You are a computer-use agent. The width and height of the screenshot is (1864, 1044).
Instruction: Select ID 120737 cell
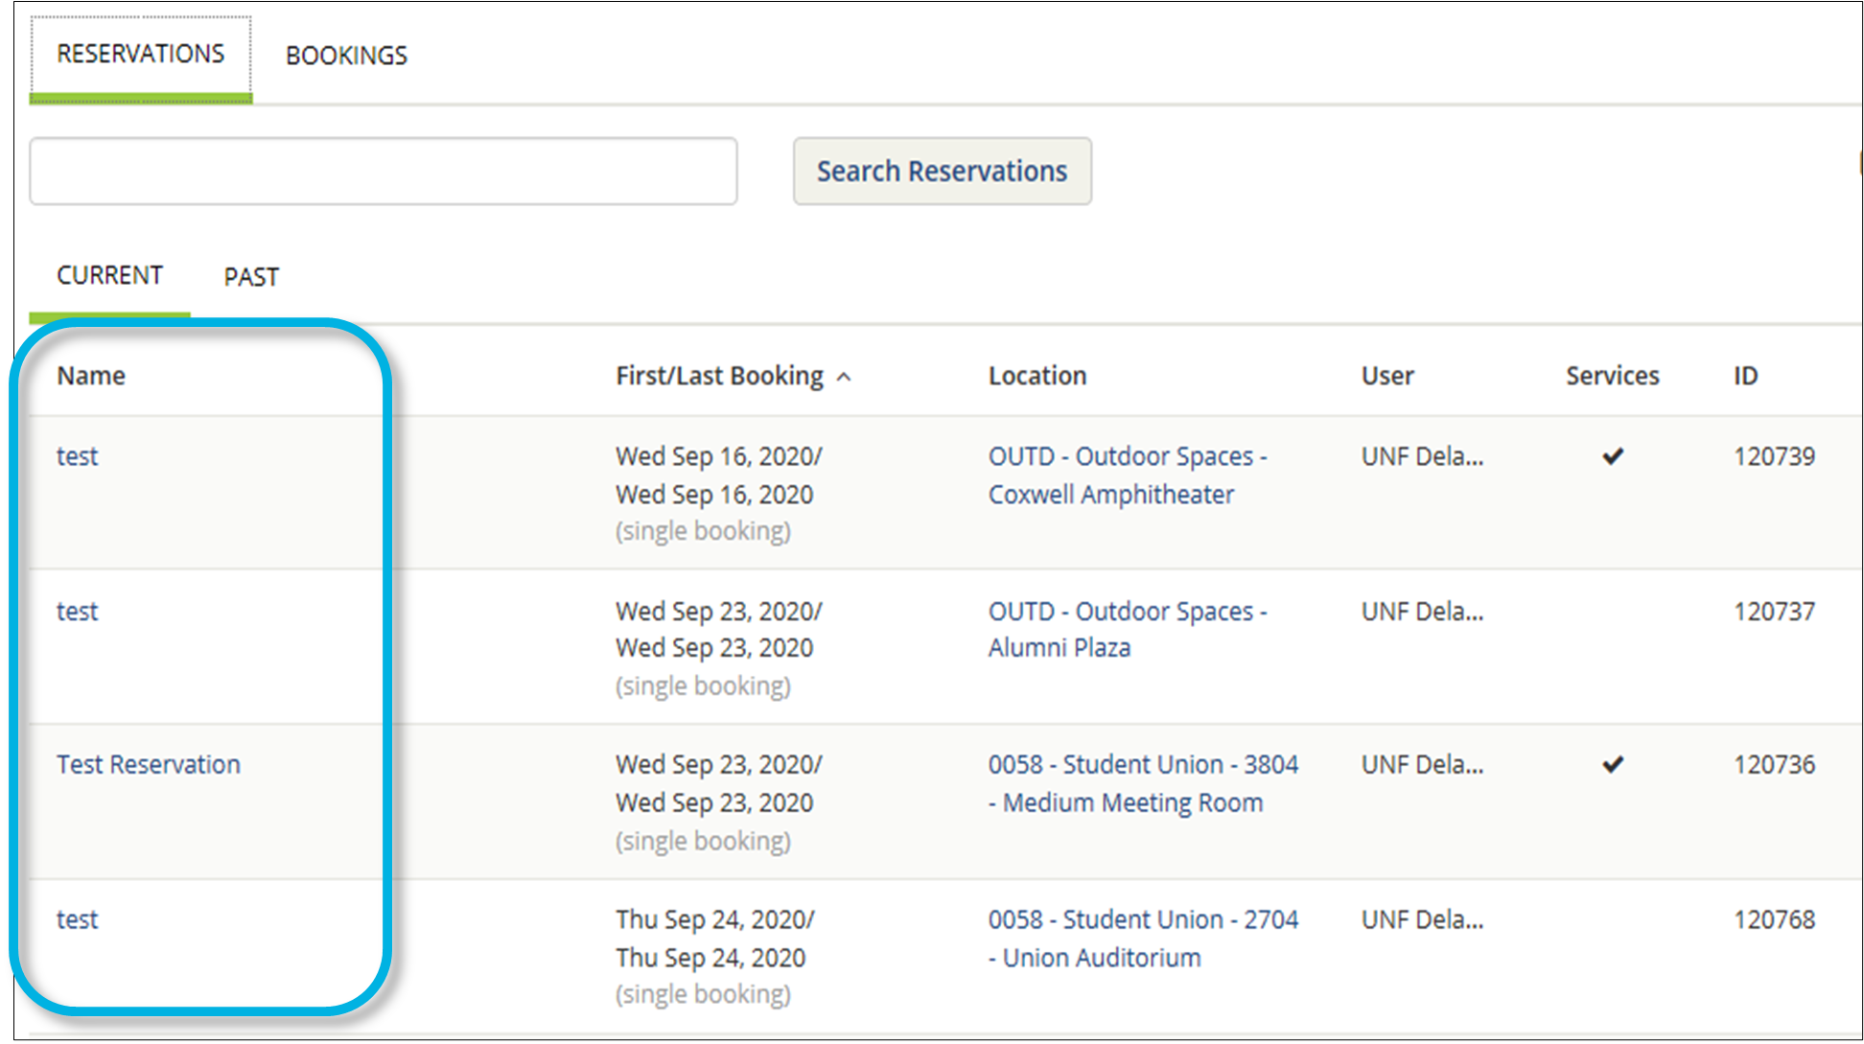[x=1774, y=612]
